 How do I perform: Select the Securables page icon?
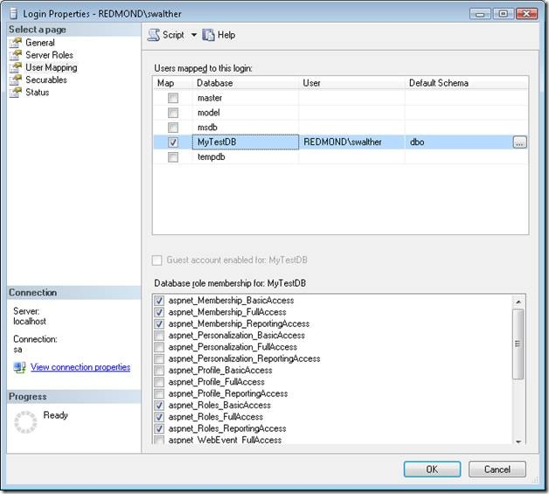pos(15,80)
